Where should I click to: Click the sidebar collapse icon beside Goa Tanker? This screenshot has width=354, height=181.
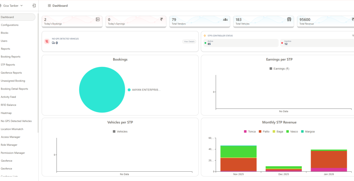pyautogui.click(x=34, y=6)
